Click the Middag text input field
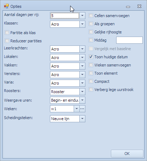This screenshot has height=161, width=147. coord(129,40)
